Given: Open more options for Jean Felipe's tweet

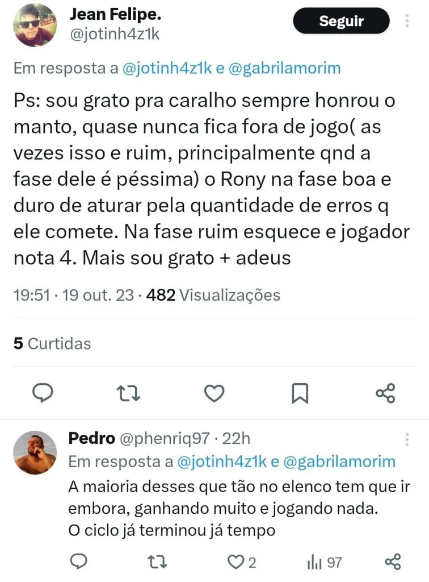Looking at the screenshot, I should (407, 22).
